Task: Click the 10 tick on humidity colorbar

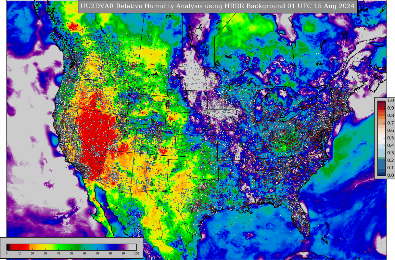Action: [x=19, y=253]
